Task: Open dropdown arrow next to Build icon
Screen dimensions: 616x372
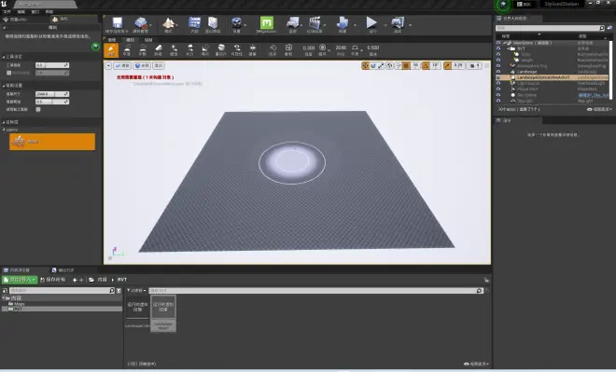Action: (355, 25)
